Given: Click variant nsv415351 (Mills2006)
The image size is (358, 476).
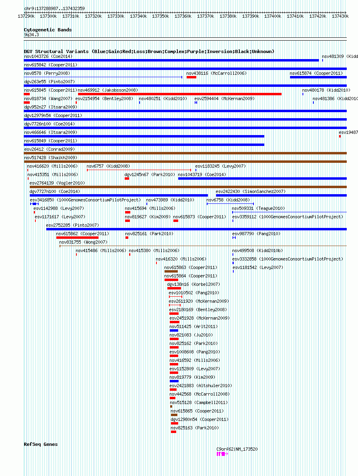Looking at the screenshot, I should pyautogui.click(x=53, y=174).
